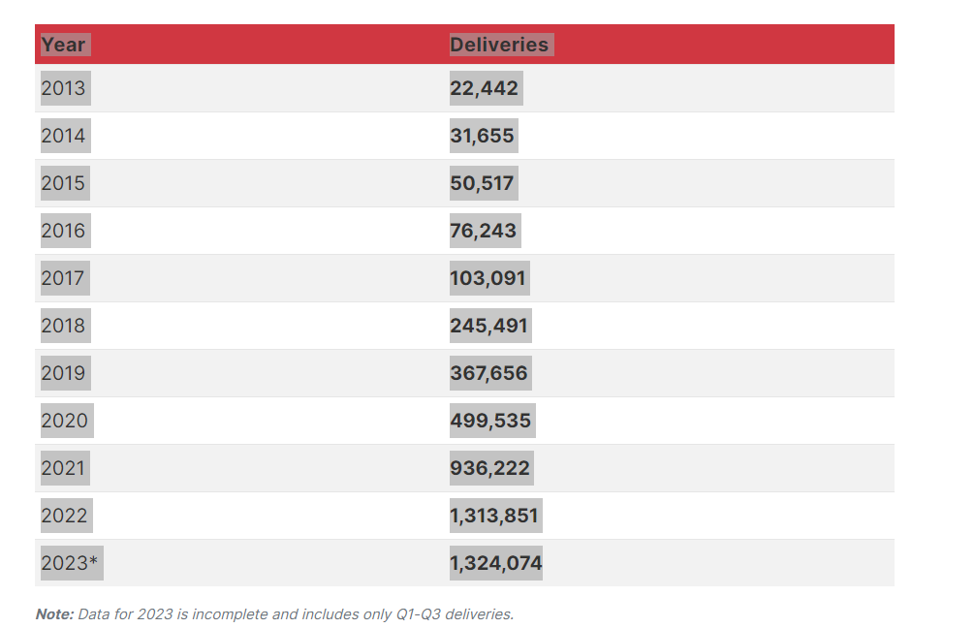Select the 1,324,074 deliveries value
Screen dimensions: 975x628
(x=495, y=563)
